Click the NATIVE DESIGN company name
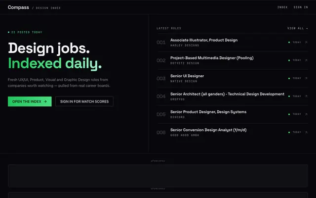 [184, 81]
